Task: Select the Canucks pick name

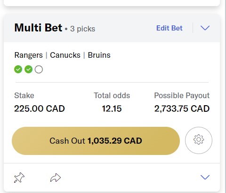Action: coord(65,55)
